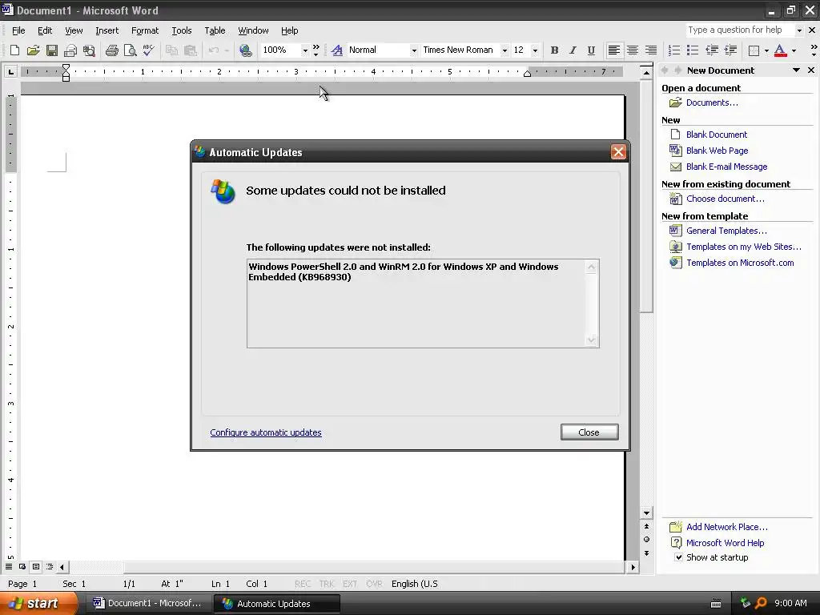Click the Undo arrow icon
The width and height of the screenshot is (820, 615).
[x=213, y=50]
